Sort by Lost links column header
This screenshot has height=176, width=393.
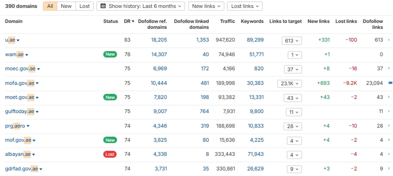[x=346, y=21]
